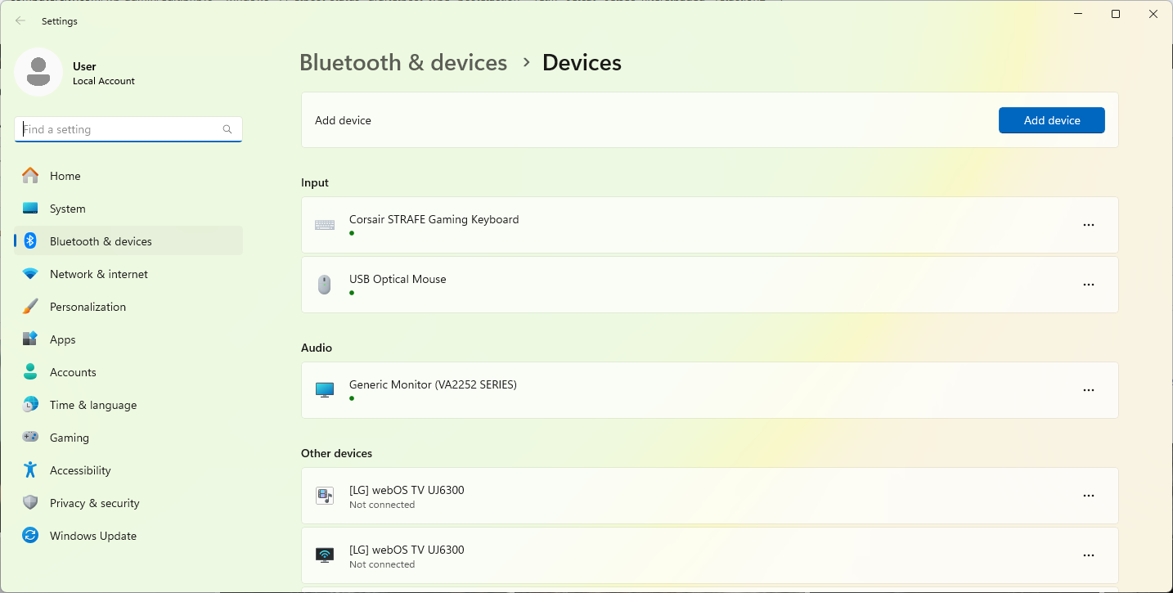Click the Generic Monitor device icon
This screenshot has width=1173, height=593.
click(x=325, y=390)
